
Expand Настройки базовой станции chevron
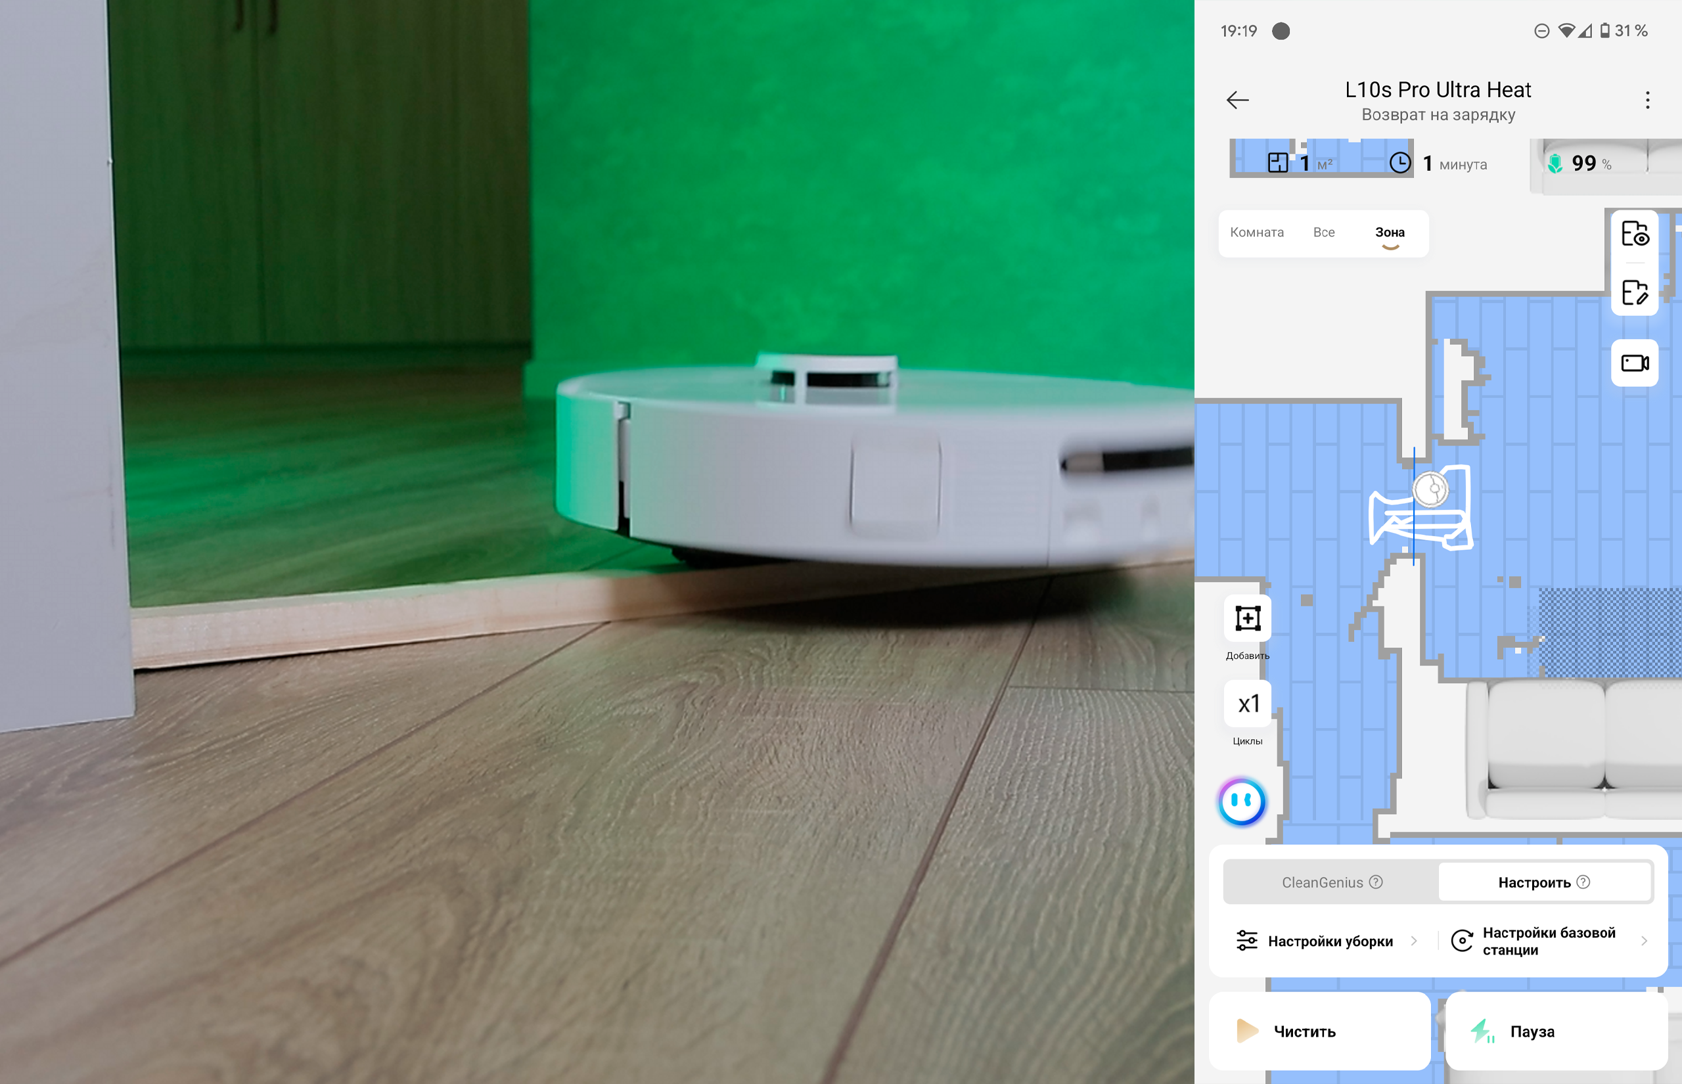1644,941
